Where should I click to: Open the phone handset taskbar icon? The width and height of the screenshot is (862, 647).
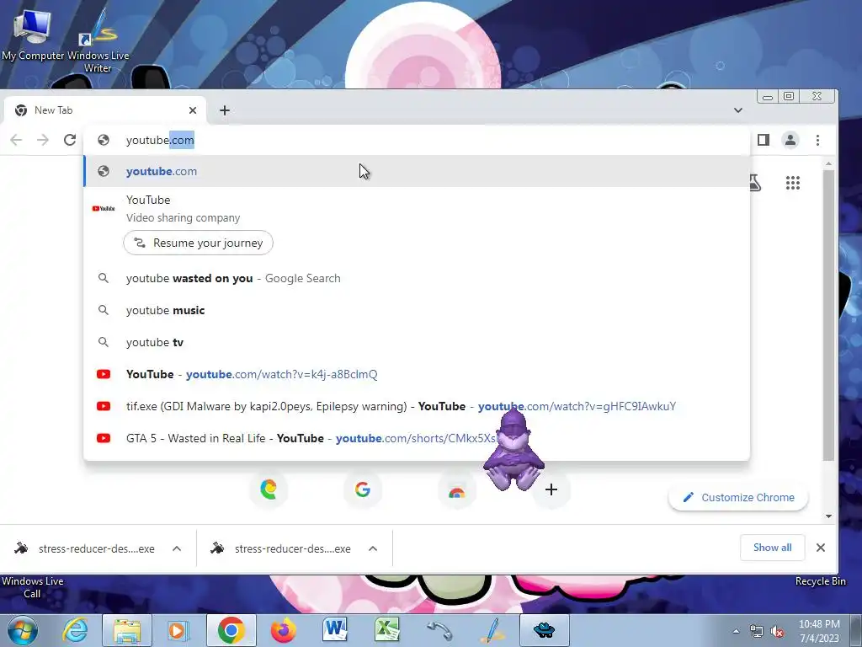[439, 630]
